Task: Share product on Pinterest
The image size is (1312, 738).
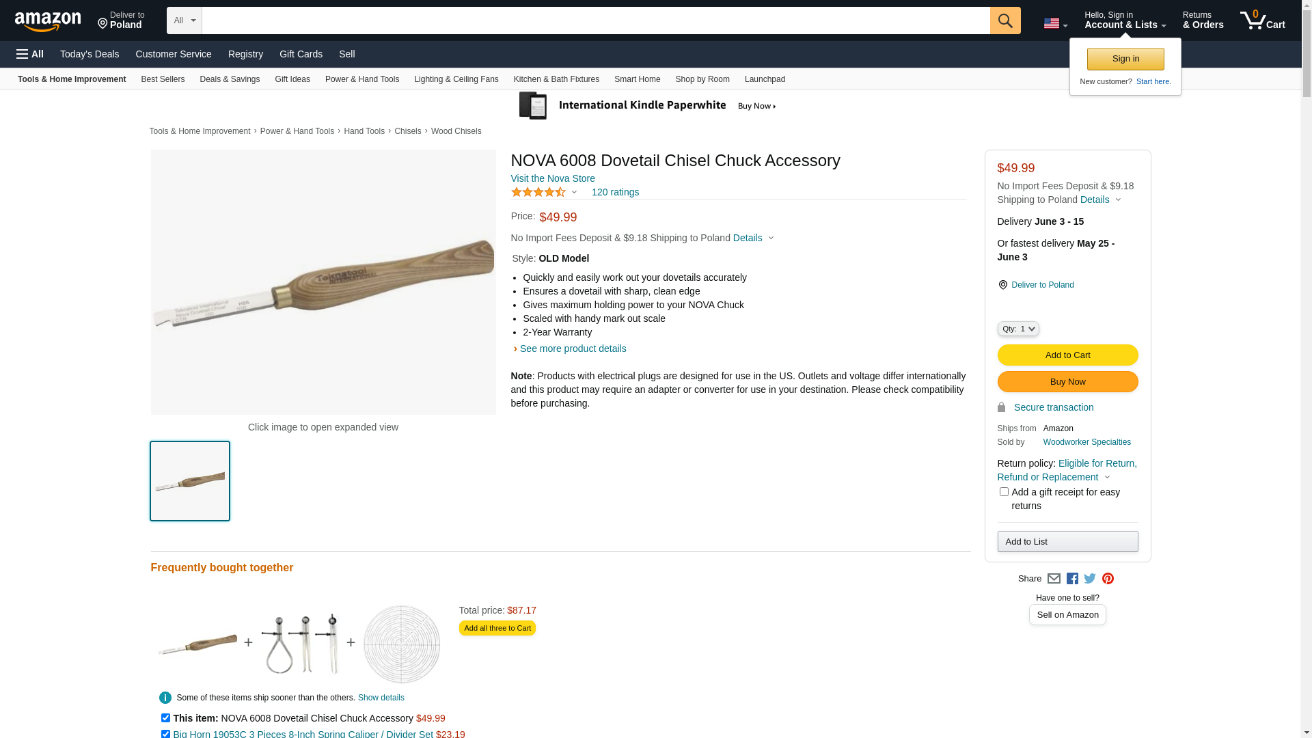Action: click(1108, 579)
